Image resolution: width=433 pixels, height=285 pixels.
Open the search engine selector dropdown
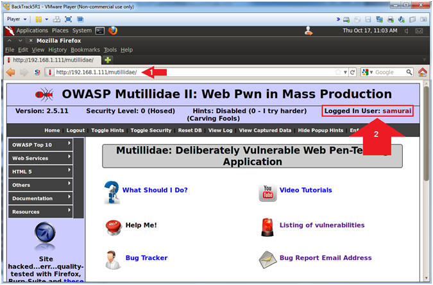[368, 73]
